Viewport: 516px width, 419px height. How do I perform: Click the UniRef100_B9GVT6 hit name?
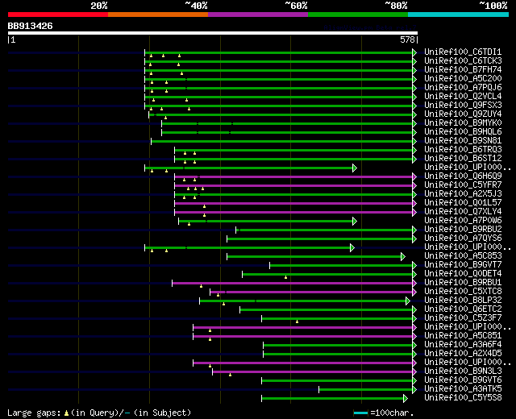point(463,380)
